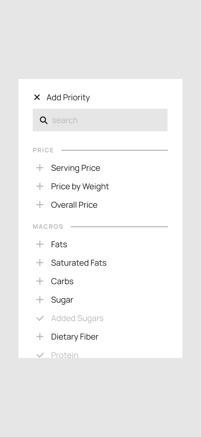This screenshot has width=201, height=437.
Task: Choose the Overall Price entry
Action: coord(74,205)
